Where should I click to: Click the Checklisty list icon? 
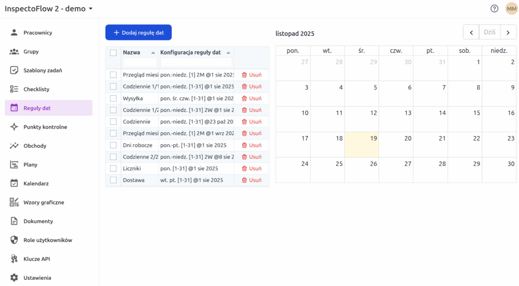[14, 89]
